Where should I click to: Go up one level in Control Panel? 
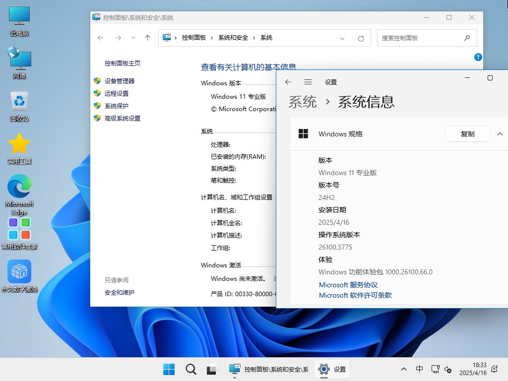pos(147,38)
